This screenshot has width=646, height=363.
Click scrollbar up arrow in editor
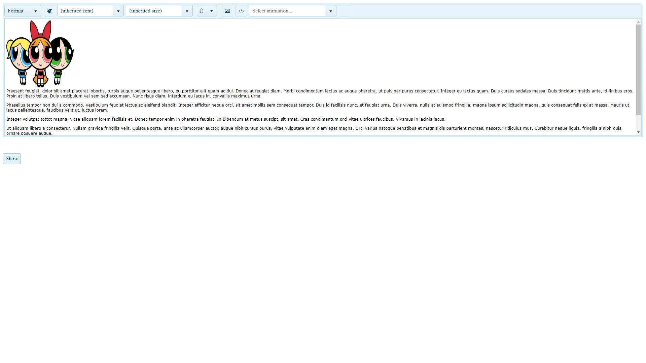point(638,22)
